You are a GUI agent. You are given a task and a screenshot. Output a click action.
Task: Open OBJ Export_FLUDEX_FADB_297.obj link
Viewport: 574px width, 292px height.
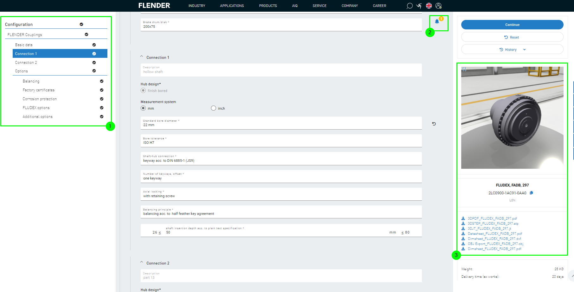[495, 244]
